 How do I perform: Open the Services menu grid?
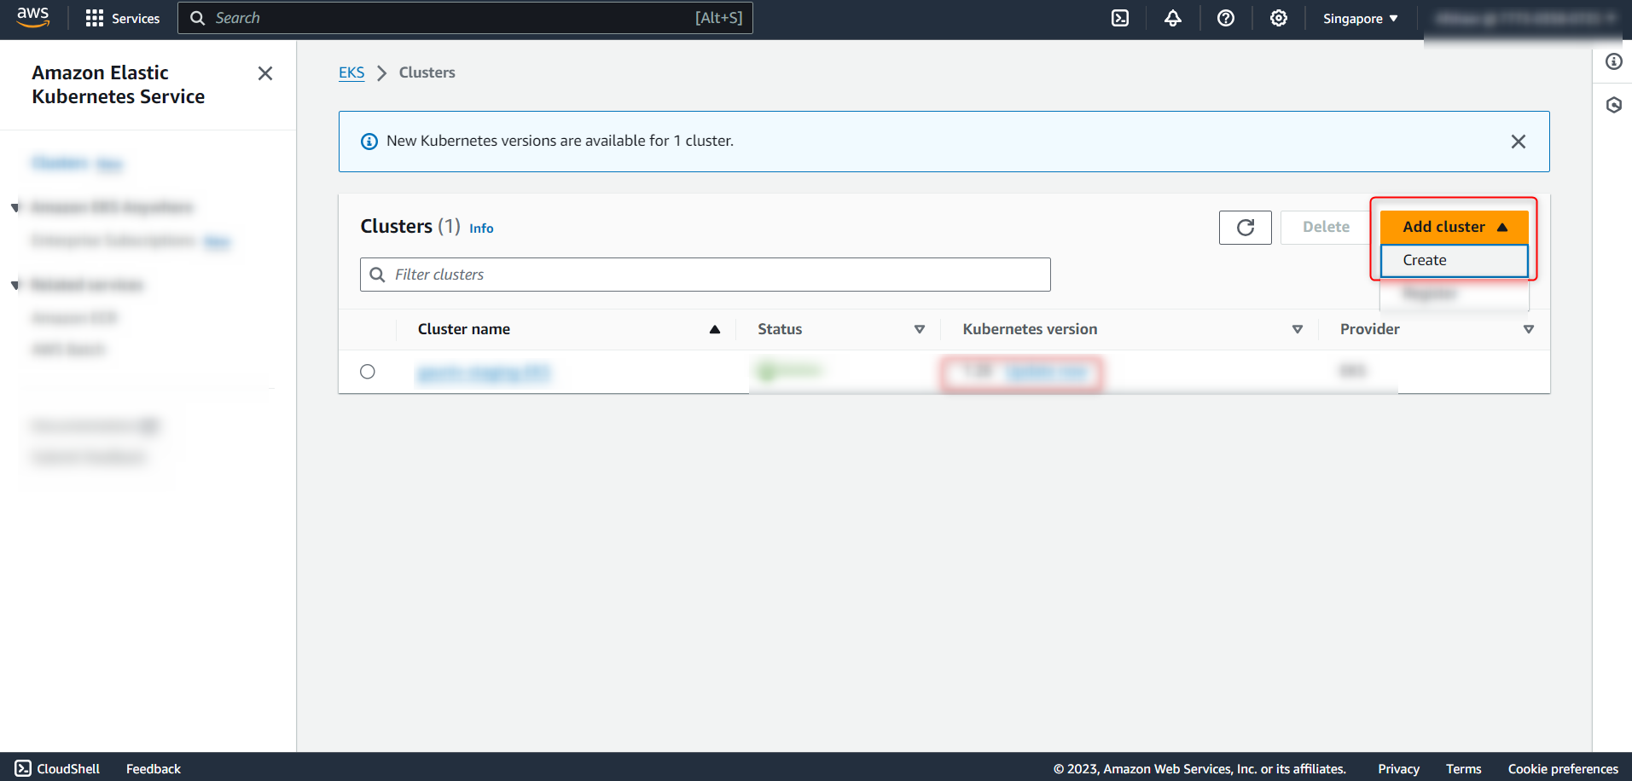[x=121, y=18]
